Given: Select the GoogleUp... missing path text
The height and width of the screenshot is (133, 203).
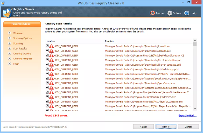Looking at the screenshot, I should (x=148, y=88).
